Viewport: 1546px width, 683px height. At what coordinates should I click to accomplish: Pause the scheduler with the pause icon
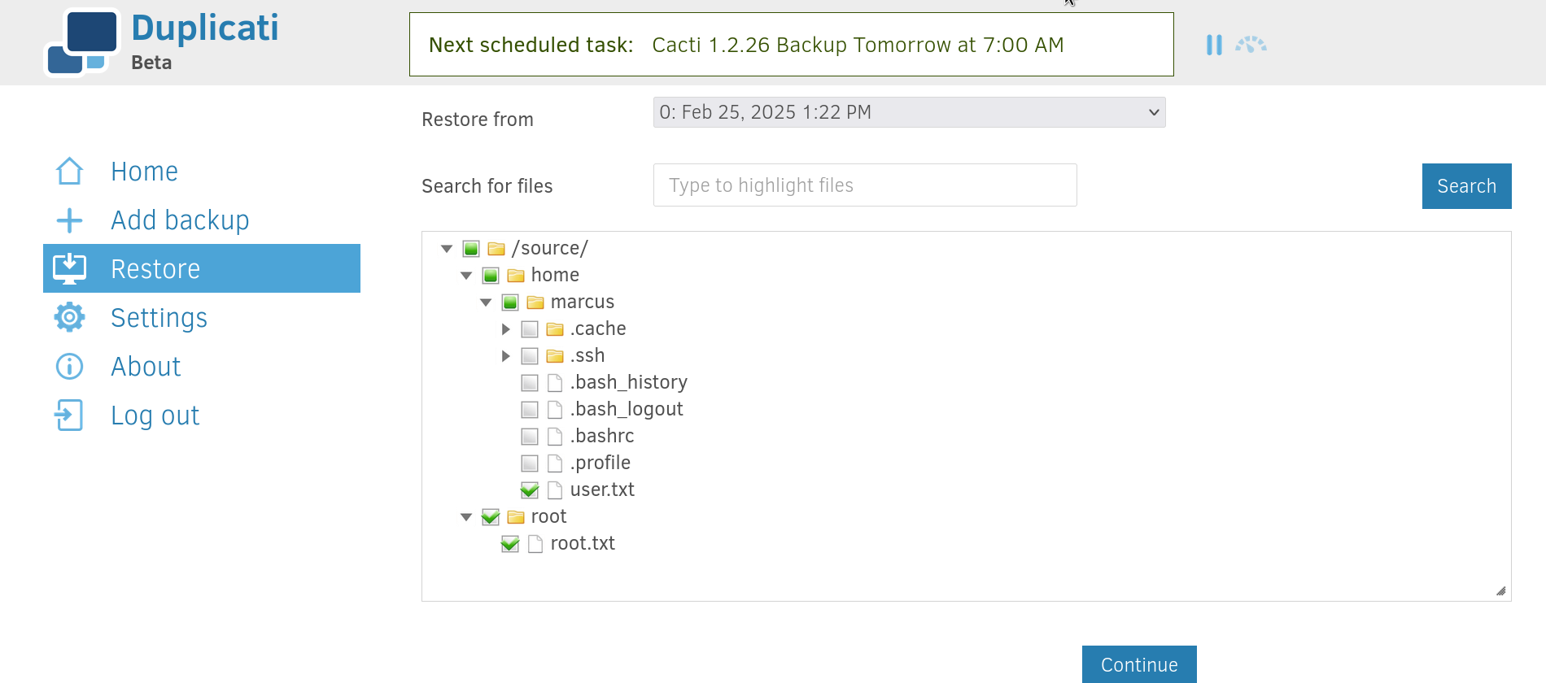tap(1214, 45)
